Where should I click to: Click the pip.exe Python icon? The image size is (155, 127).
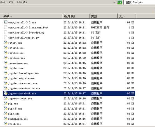point(6,104)
